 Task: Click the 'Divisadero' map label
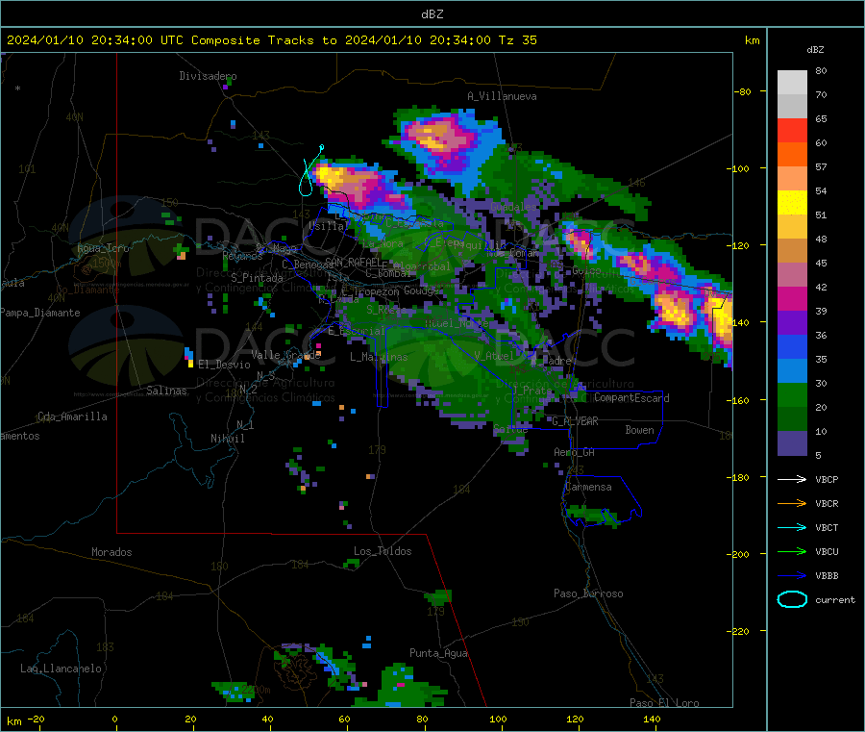click(208, 76)
